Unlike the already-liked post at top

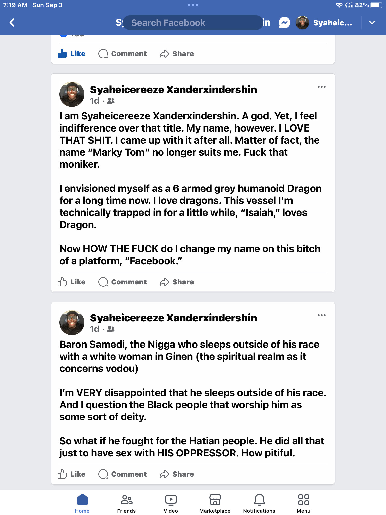(72, 54)
